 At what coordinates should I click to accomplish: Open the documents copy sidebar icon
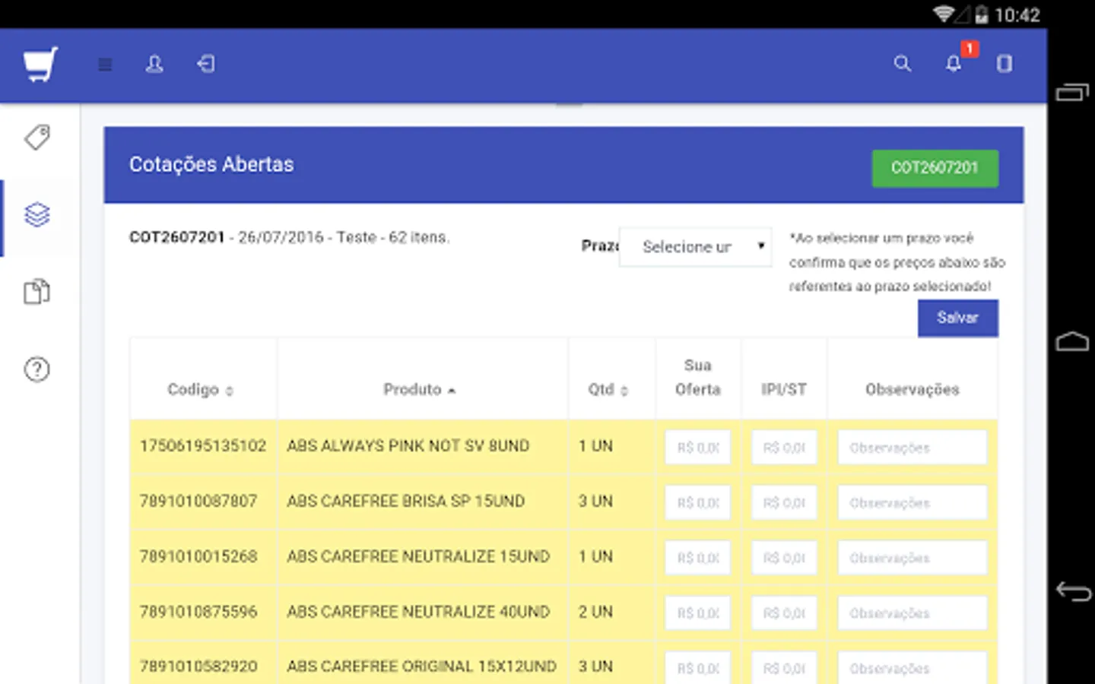(37, 292)
